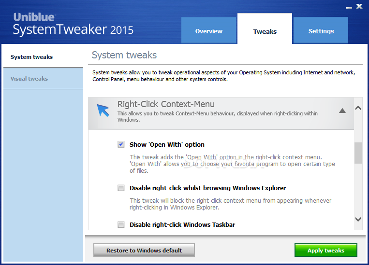Click the Right-Click Context-Menu heading
Image resolution: width=369 pixels, height=265 pixels.
click(166, 104)
